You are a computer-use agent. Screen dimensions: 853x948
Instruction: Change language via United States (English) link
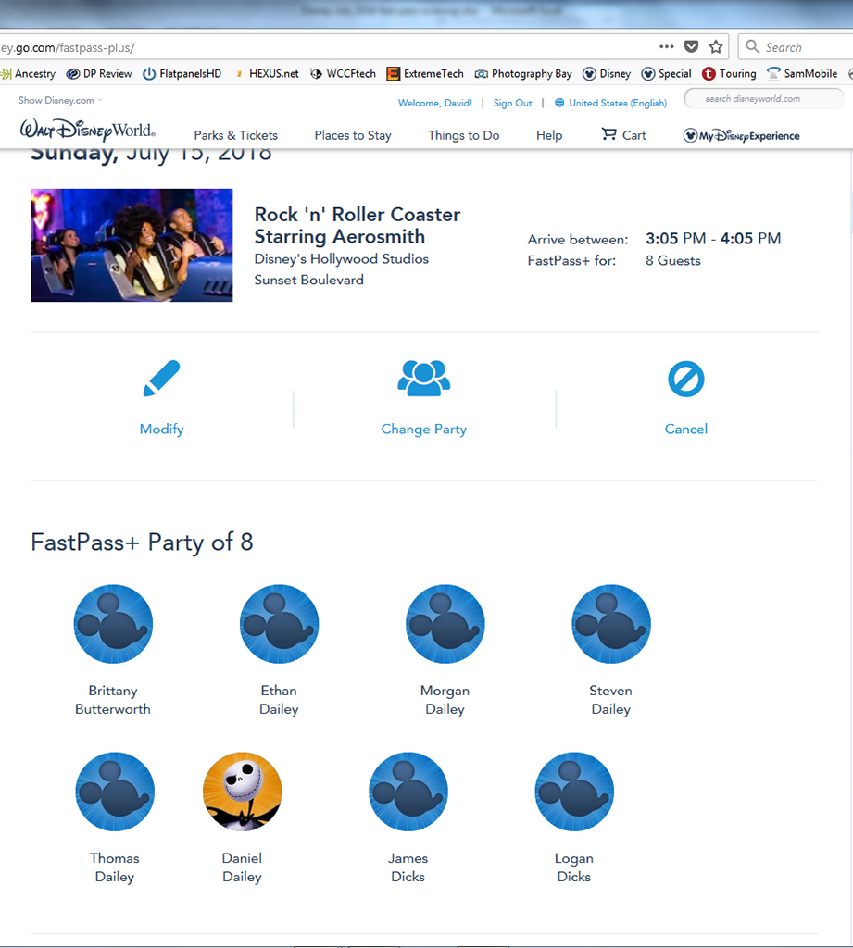click(618, 103)
